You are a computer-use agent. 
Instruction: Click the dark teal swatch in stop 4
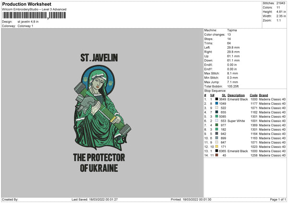coord(216,112)
